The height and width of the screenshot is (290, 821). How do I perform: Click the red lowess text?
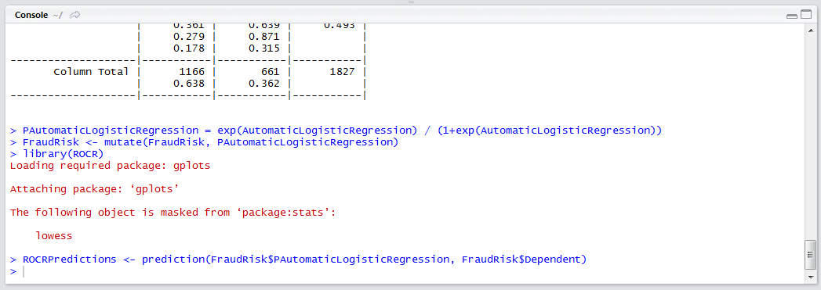(x=54, y=235)
